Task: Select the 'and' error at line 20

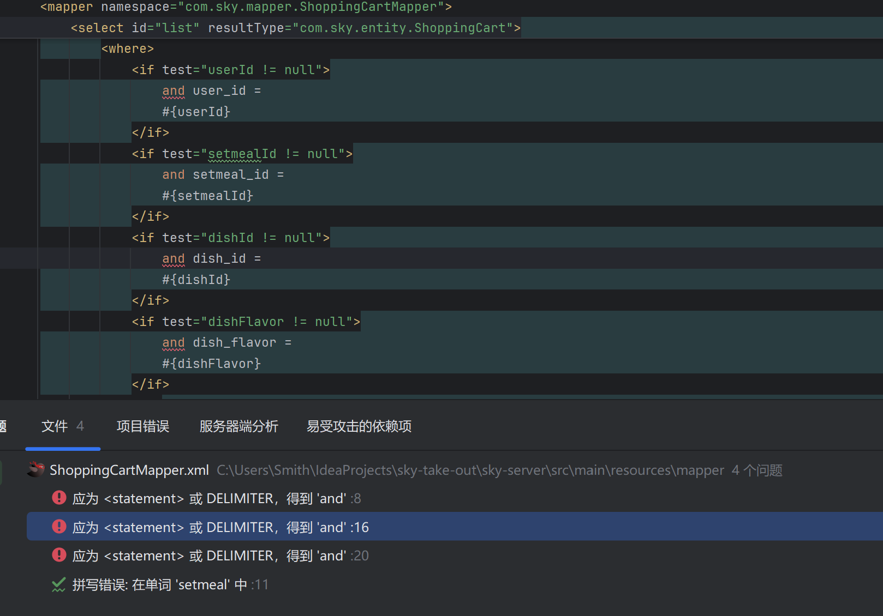Action: pyautogui.click(x=455, y=555)
